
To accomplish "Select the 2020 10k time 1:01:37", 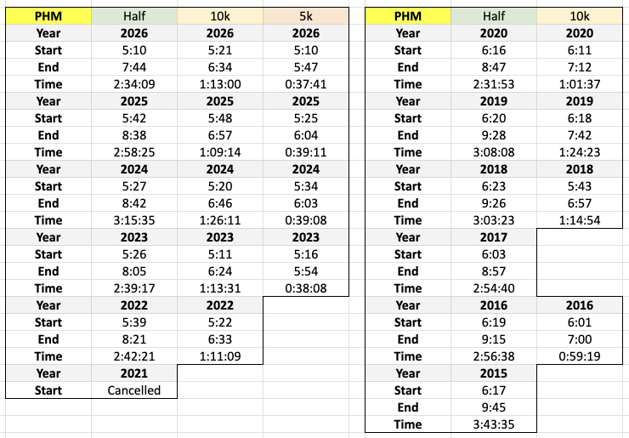I will tap(580, 84).
